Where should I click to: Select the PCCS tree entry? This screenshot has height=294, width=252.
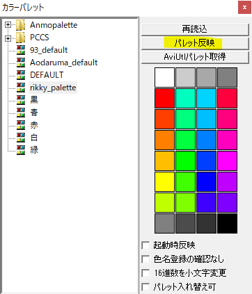pyautogui.click(x=40, y=38)
